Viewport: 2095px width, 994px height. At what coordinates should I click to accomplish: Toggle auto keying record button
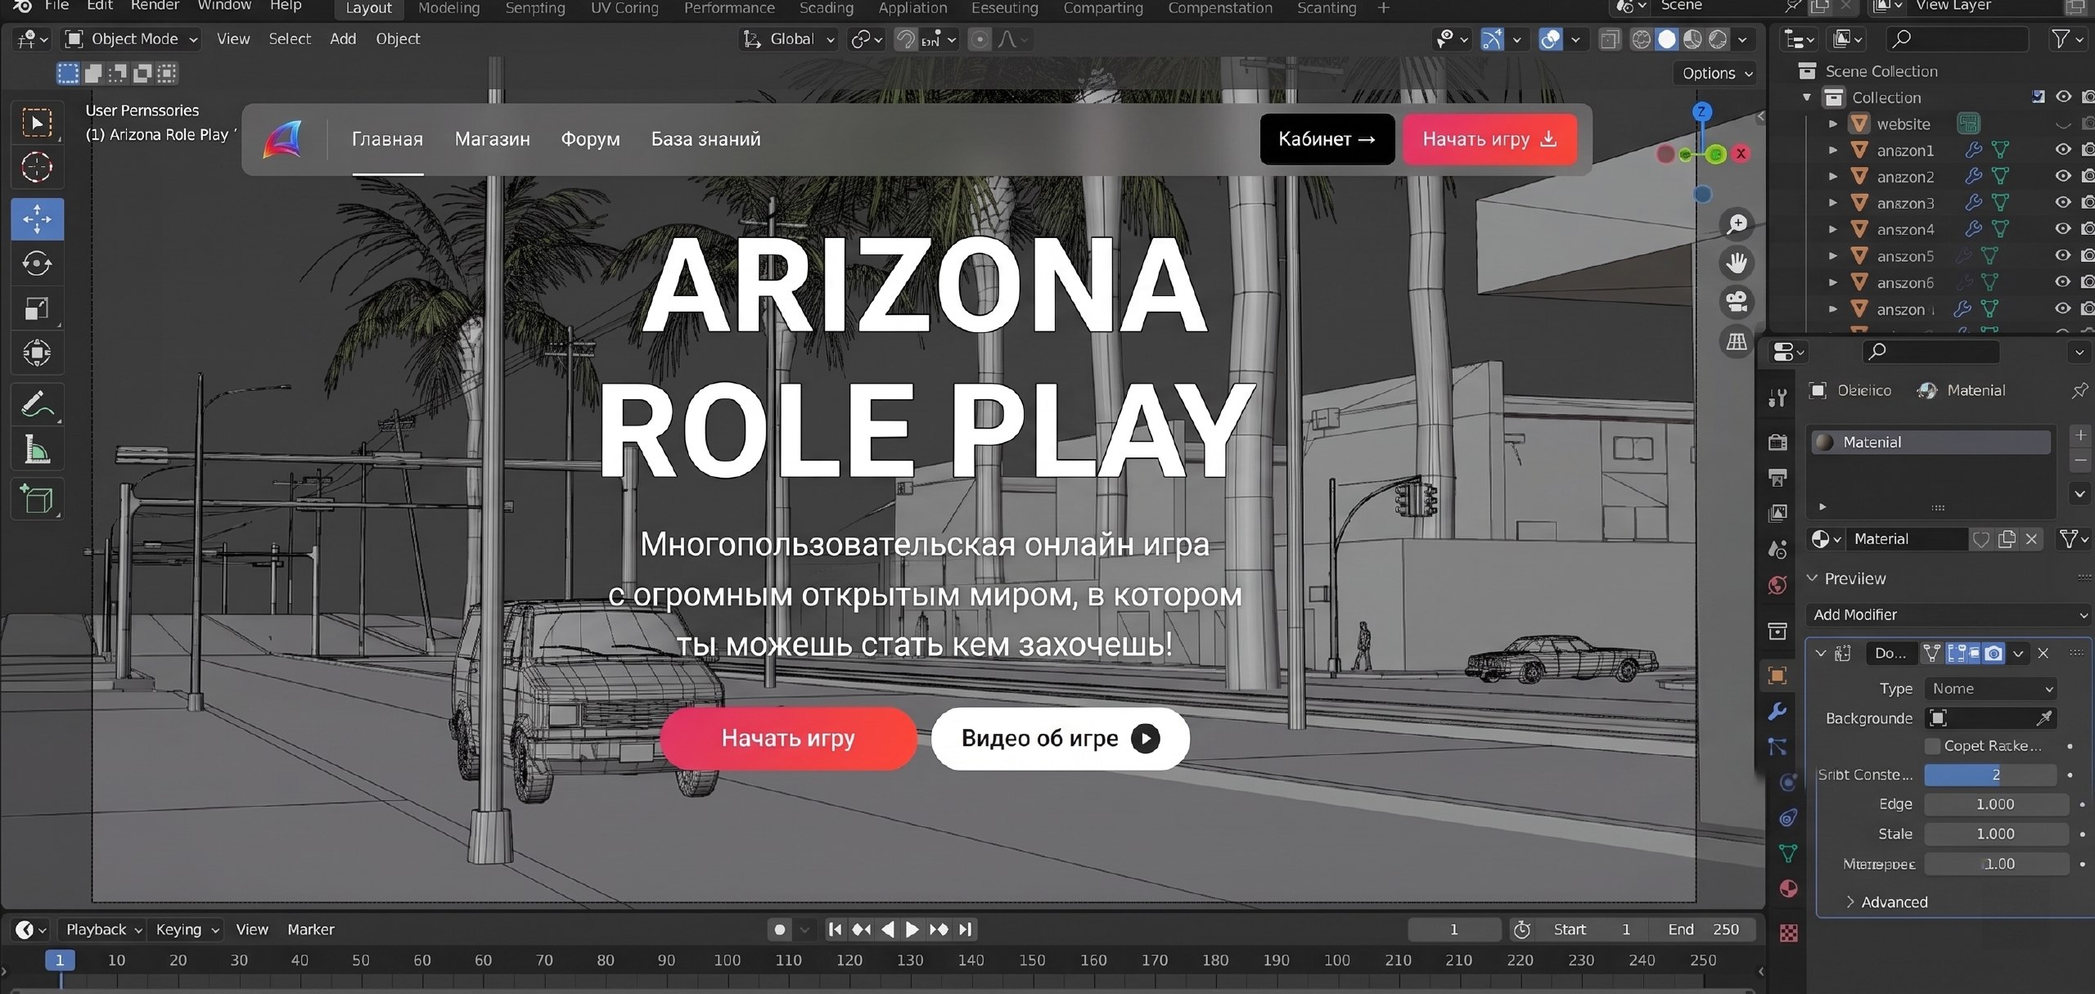coord(780,929)
